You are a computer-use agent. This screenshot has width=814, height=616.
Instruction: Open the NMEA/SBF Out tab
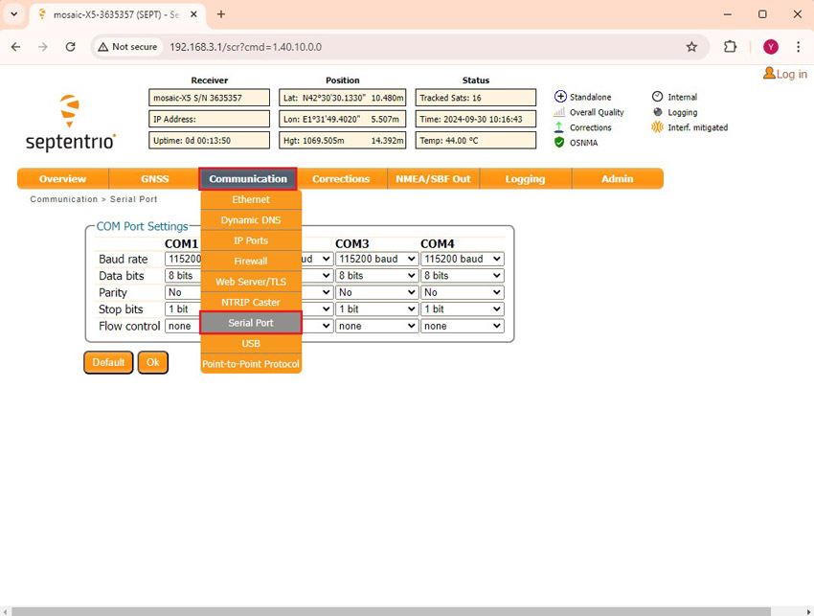click(433, 179)
